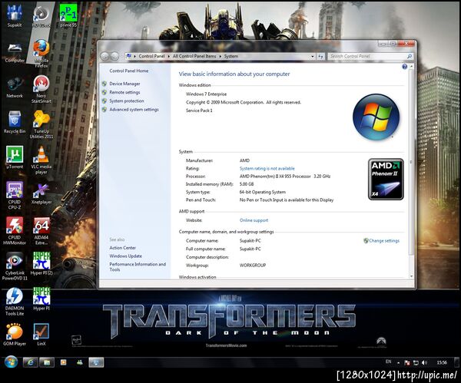461x383 pixels.
Task: Open CyberLink PowerDVD 11 shortcut
Action: pos(15,266)
